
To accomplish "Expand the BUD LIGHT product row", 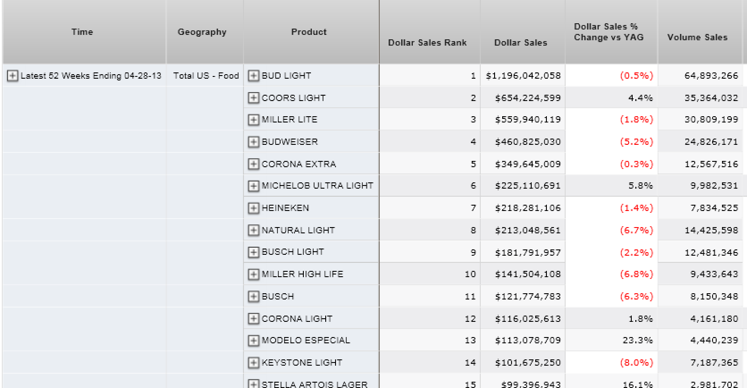I will 253,76.
